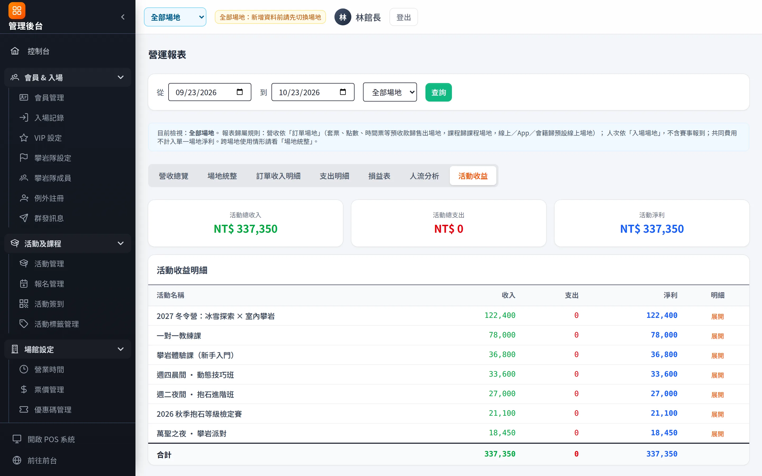Image resolution: width=762 pixels, height=476 pixels.
Task: Switch to 訂單收入明細 tab
Action: pyautogui.click(x=278, y=176)
